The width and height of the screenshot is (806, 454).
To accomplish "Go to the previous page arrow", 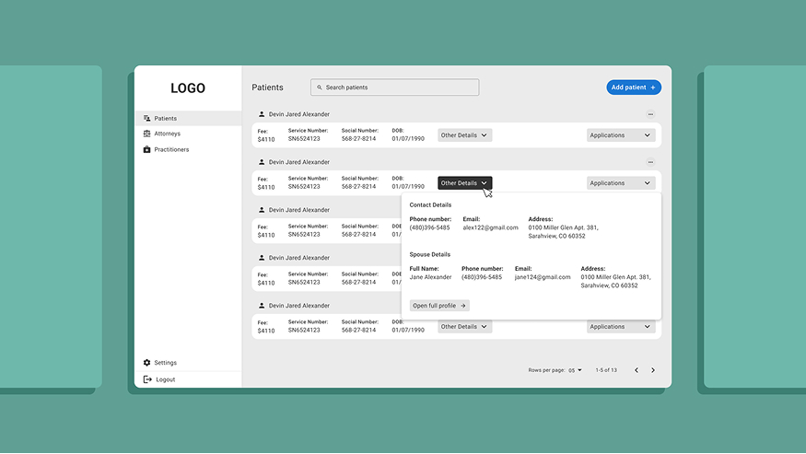I will click(637, 370).
